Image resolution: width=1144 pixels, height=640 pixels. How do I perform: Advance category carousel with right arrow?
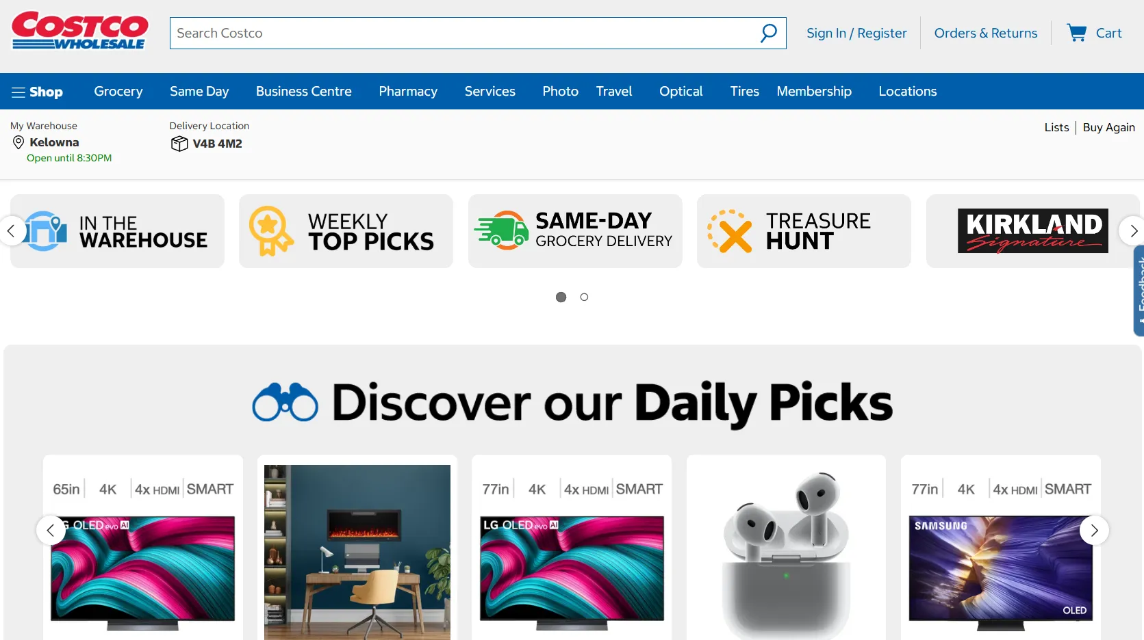[1132, 231]
